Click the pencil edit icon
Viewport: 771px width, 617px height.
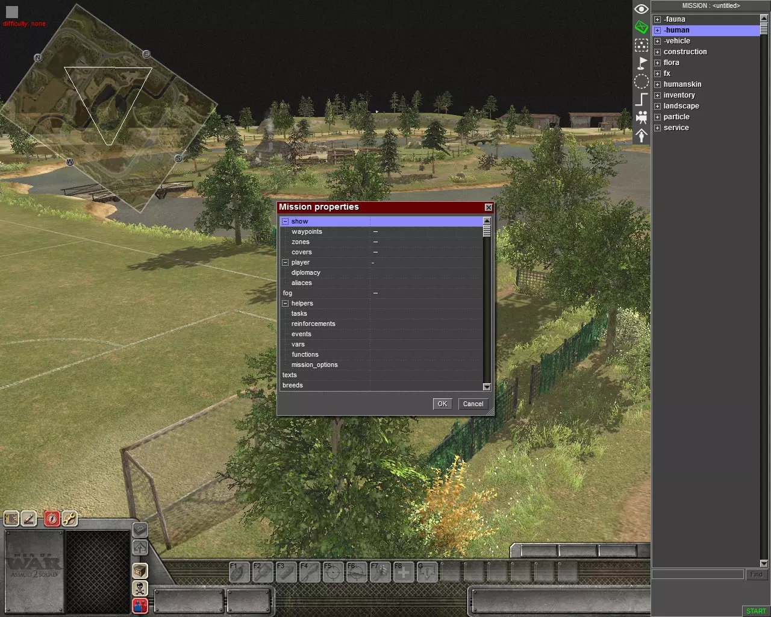(x=29, y=519)
